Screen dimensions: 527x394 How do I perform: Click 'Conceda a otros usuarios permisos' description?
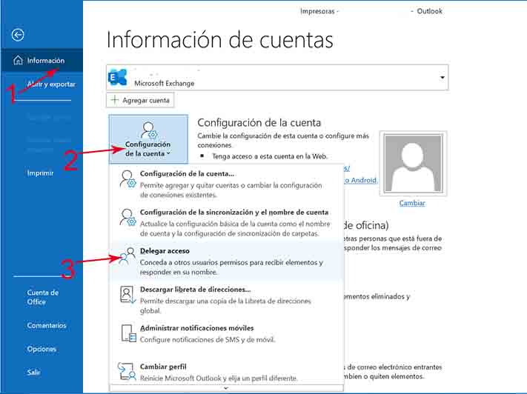231,267
